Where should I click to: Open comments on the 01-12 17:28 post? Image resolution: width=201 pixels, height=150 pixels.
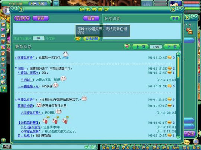169,69
